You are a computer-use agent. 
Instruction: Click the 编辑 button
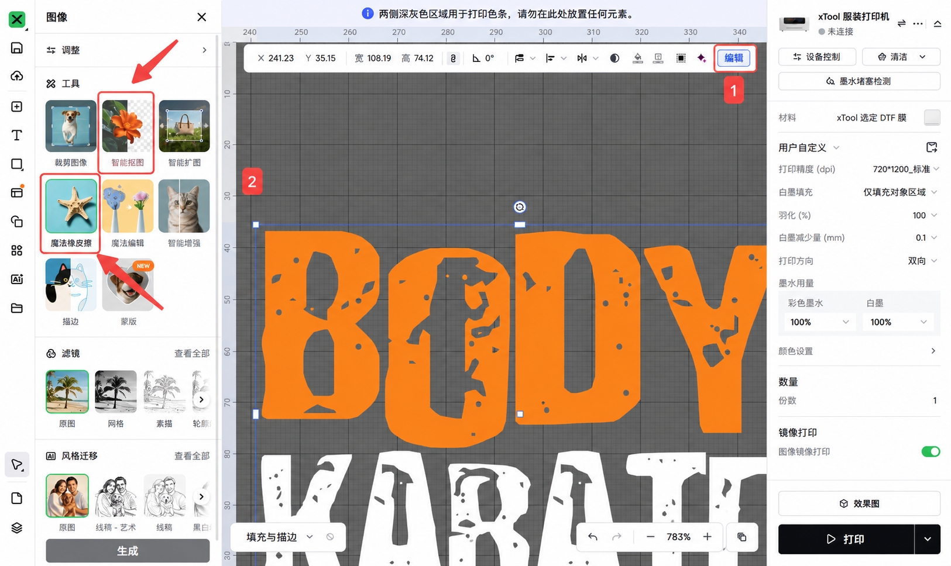(x=734, y=58)
